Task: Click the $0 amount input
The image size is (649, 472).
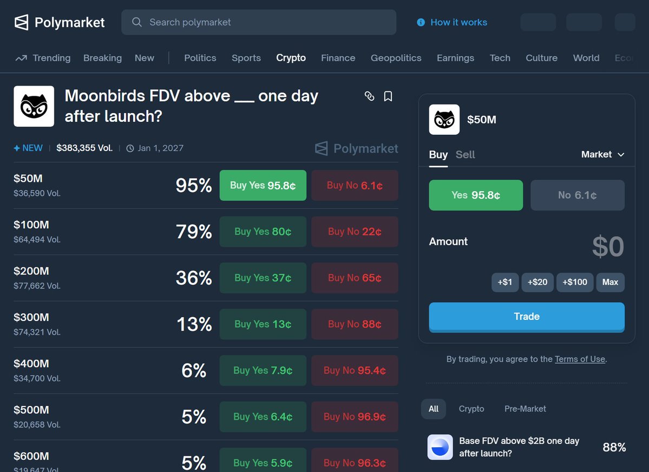Action: [608, 247]
